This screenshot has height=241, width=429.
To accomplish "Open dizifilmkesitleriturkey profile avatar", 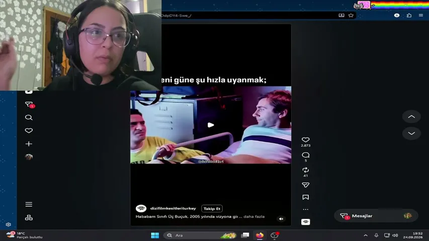I will coord(141,208).
